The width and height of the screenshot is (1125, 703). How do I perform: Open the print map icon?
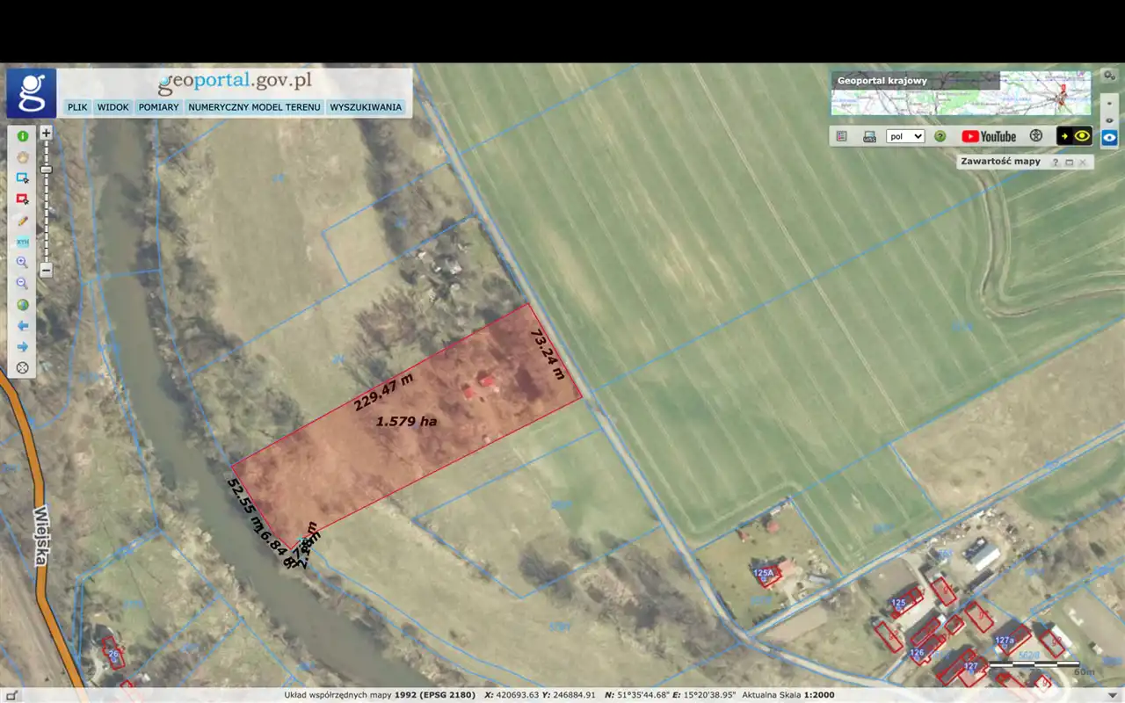tap(869, 136)
